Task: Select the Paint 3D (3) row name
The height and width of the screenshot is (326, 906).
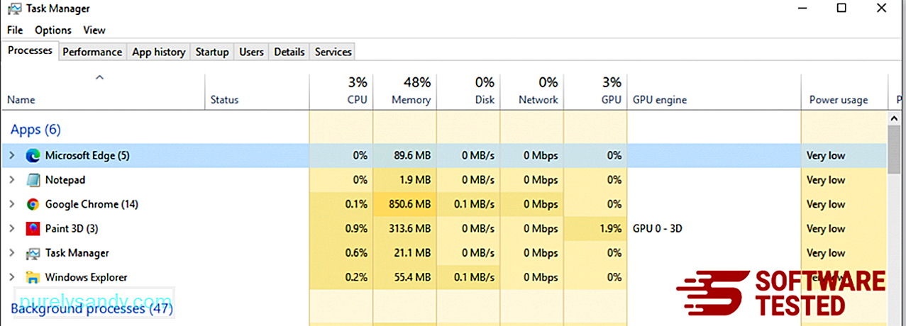Action: (x=72, y=228)
